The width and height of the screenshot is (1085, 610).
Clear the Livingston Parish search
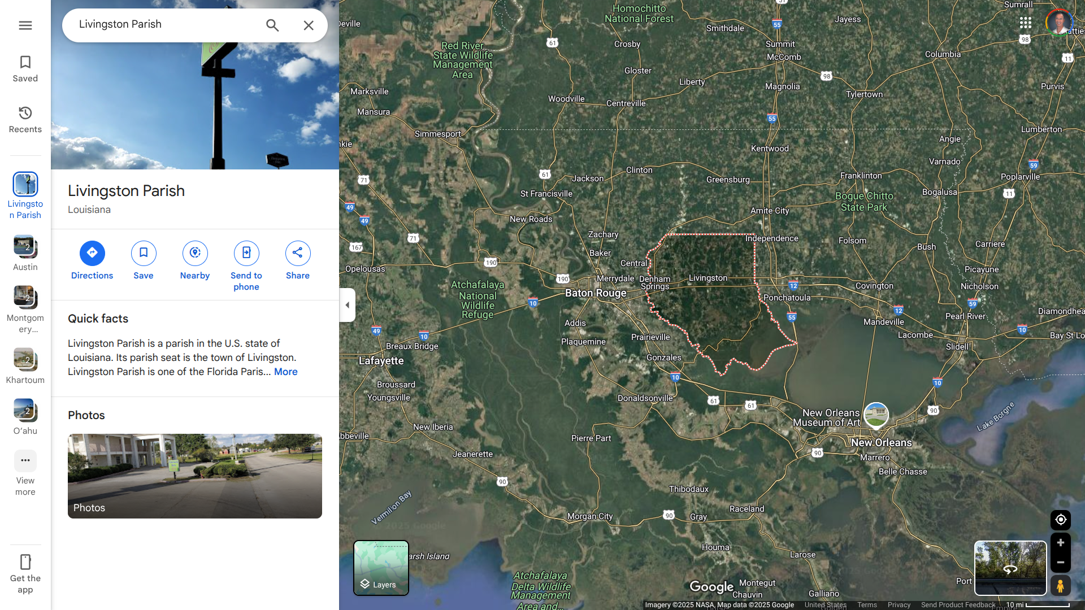pyautogui.click(x=309, y=25)
